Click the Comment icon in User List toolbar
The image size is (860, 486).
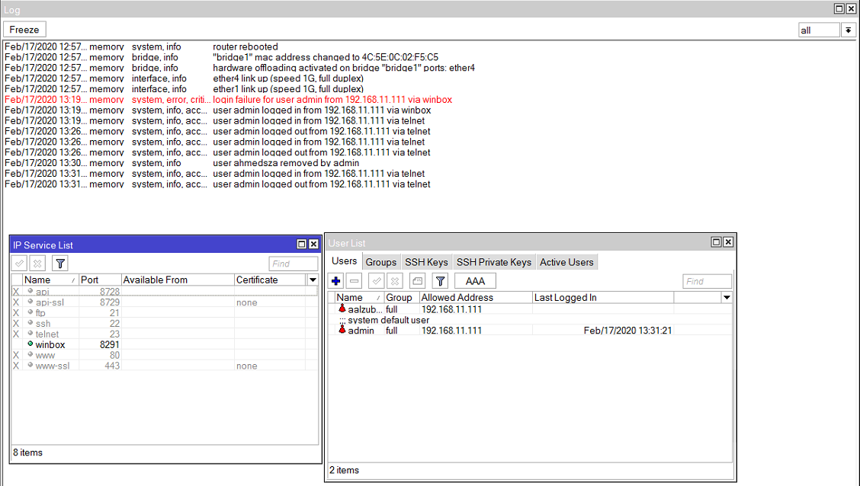[x=418, y=280]
